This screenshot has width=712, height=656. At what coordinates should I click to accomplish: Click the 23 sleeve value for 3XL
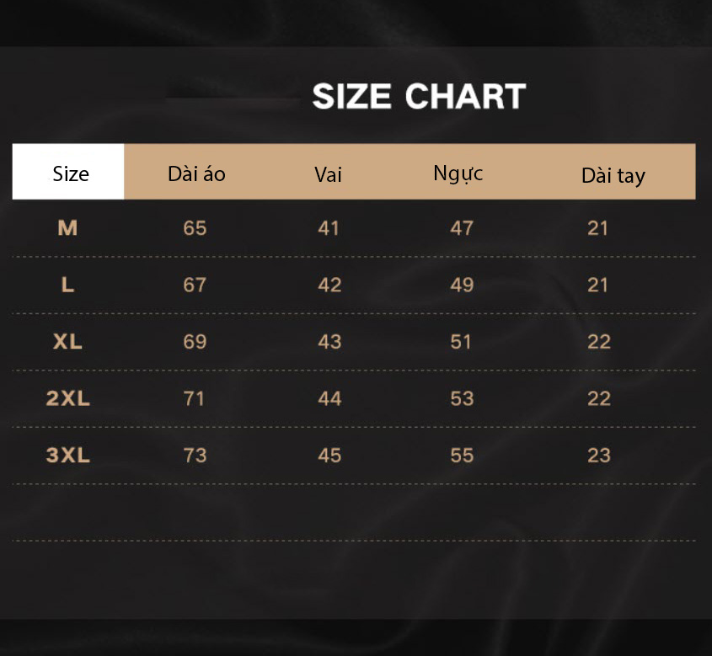click(599, 455)
